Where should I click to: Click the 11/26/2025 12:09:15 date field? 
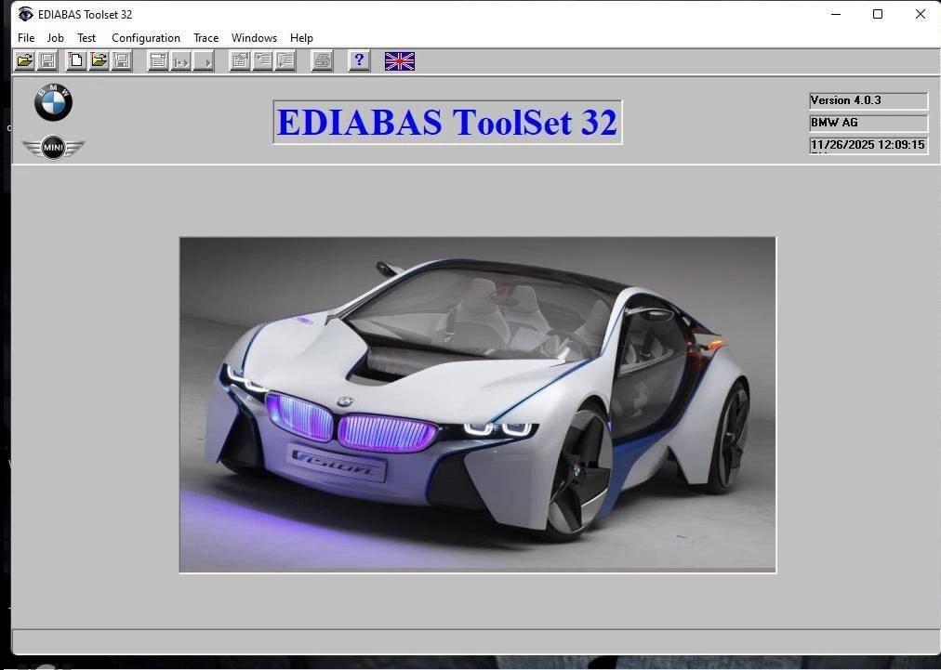pos(868,145)
